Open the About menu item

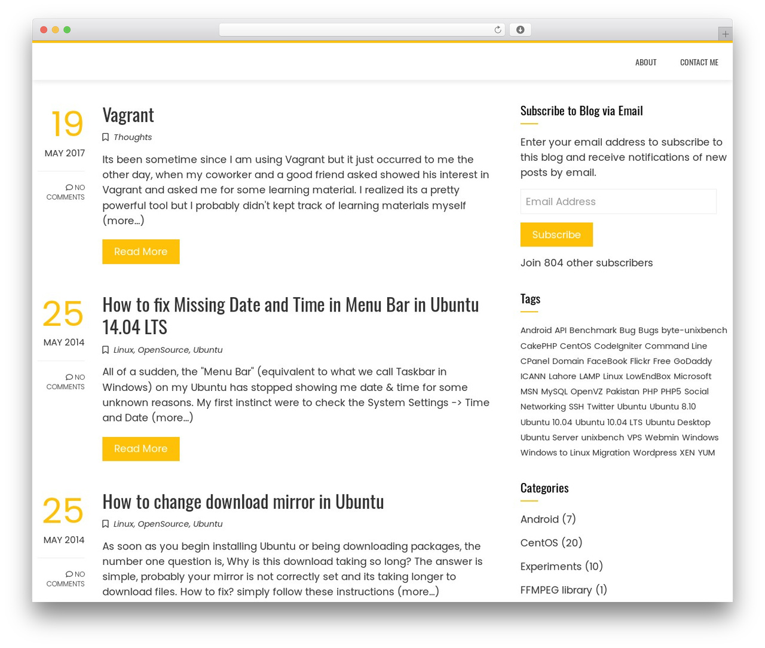(x=645, y=62)
